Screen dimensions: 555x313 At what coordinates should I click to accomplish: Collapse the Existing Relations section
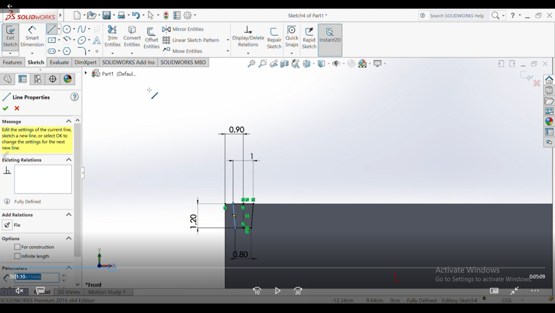[69, 160]
